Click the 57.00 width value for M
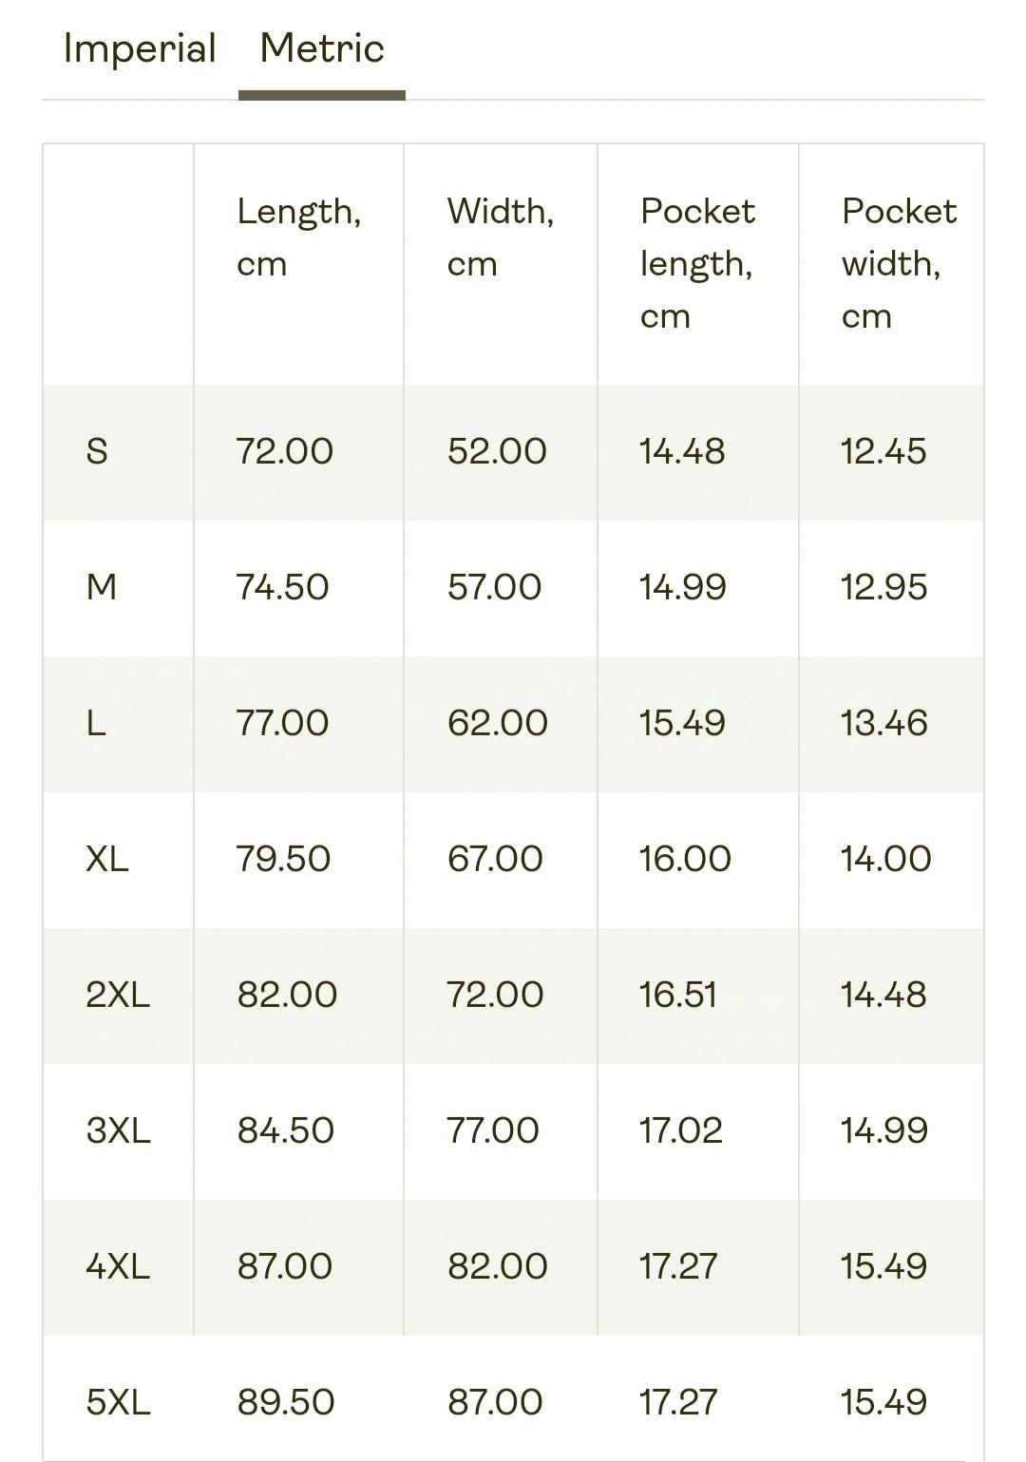This screenshot has height=1462, width=1026. pyautogui.click(x=495, y=587)
